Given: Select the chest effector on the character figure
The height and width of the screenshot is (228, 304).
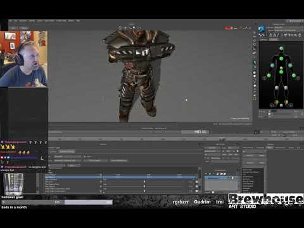Looking at the screenshot, I should point(281,58).
